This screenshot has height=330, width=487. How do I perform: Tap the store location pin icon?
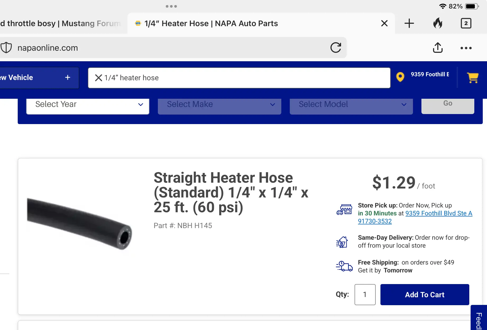[400, 77]
